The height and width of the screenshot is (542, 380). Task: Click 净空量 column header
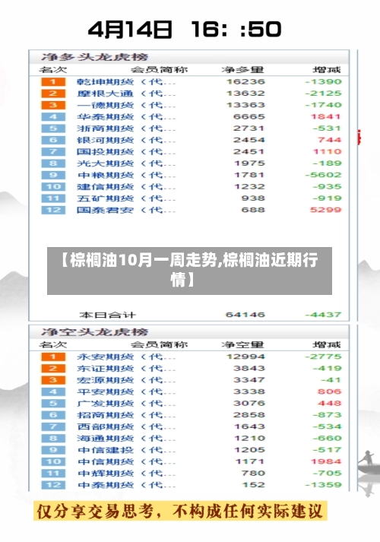[x=243, y=344]
